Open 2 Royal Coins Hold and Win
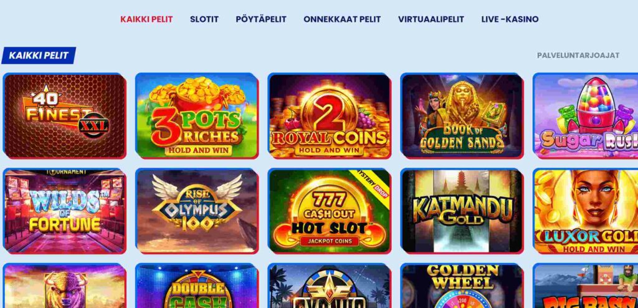 click(330, 116)
